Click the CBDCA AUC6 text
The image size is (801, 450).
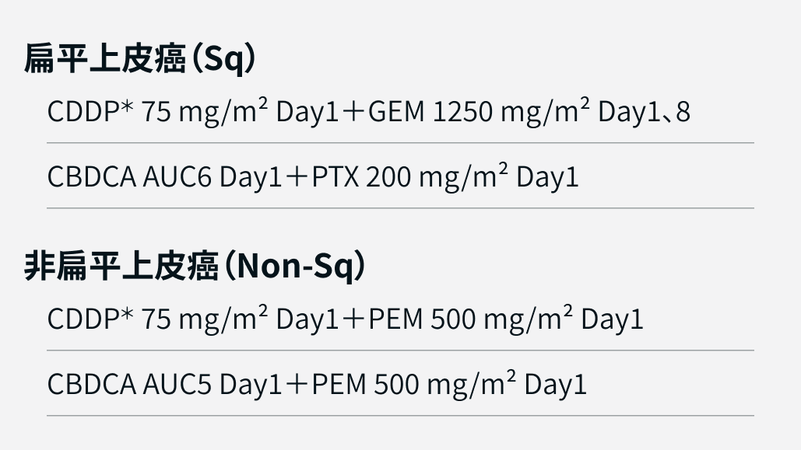(129, 177)
